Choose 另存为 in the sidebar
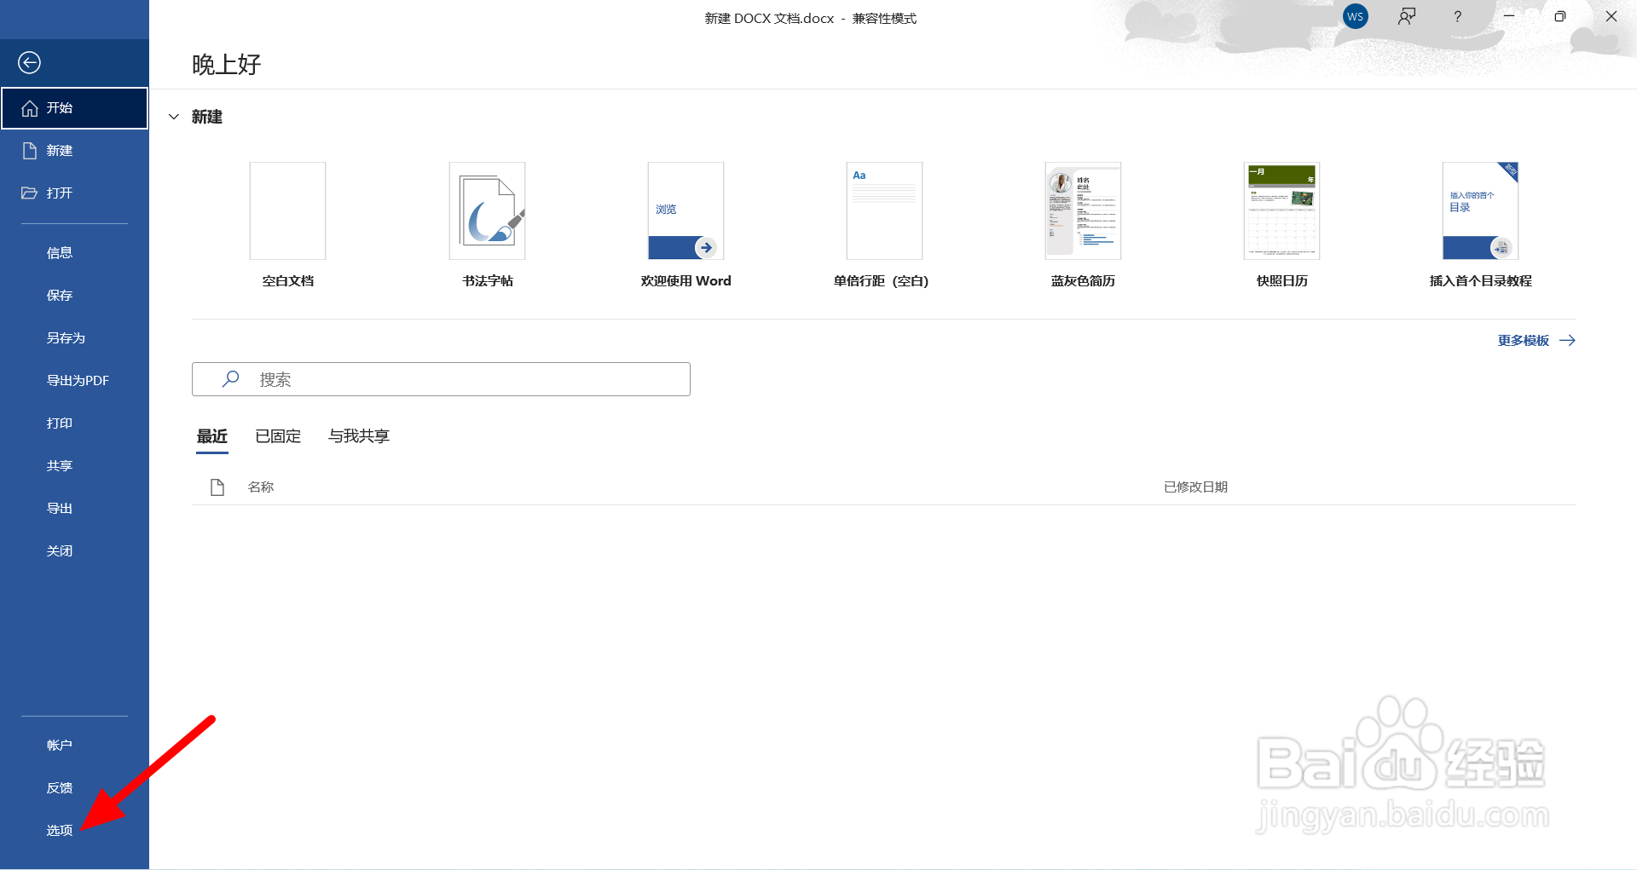 tap(74, 338)
